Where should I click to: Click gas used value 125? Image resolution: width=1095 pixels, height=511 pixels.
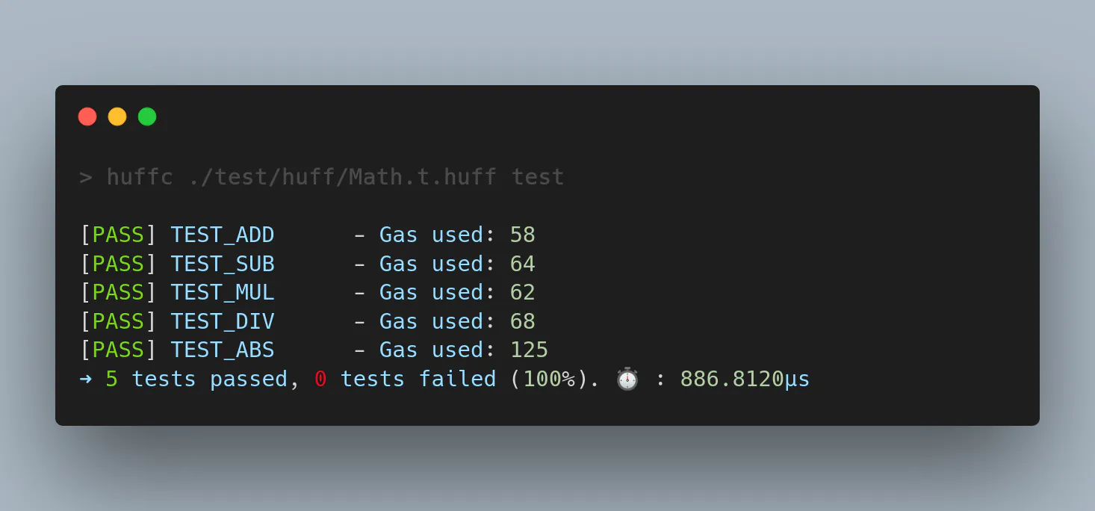[529, 350]
